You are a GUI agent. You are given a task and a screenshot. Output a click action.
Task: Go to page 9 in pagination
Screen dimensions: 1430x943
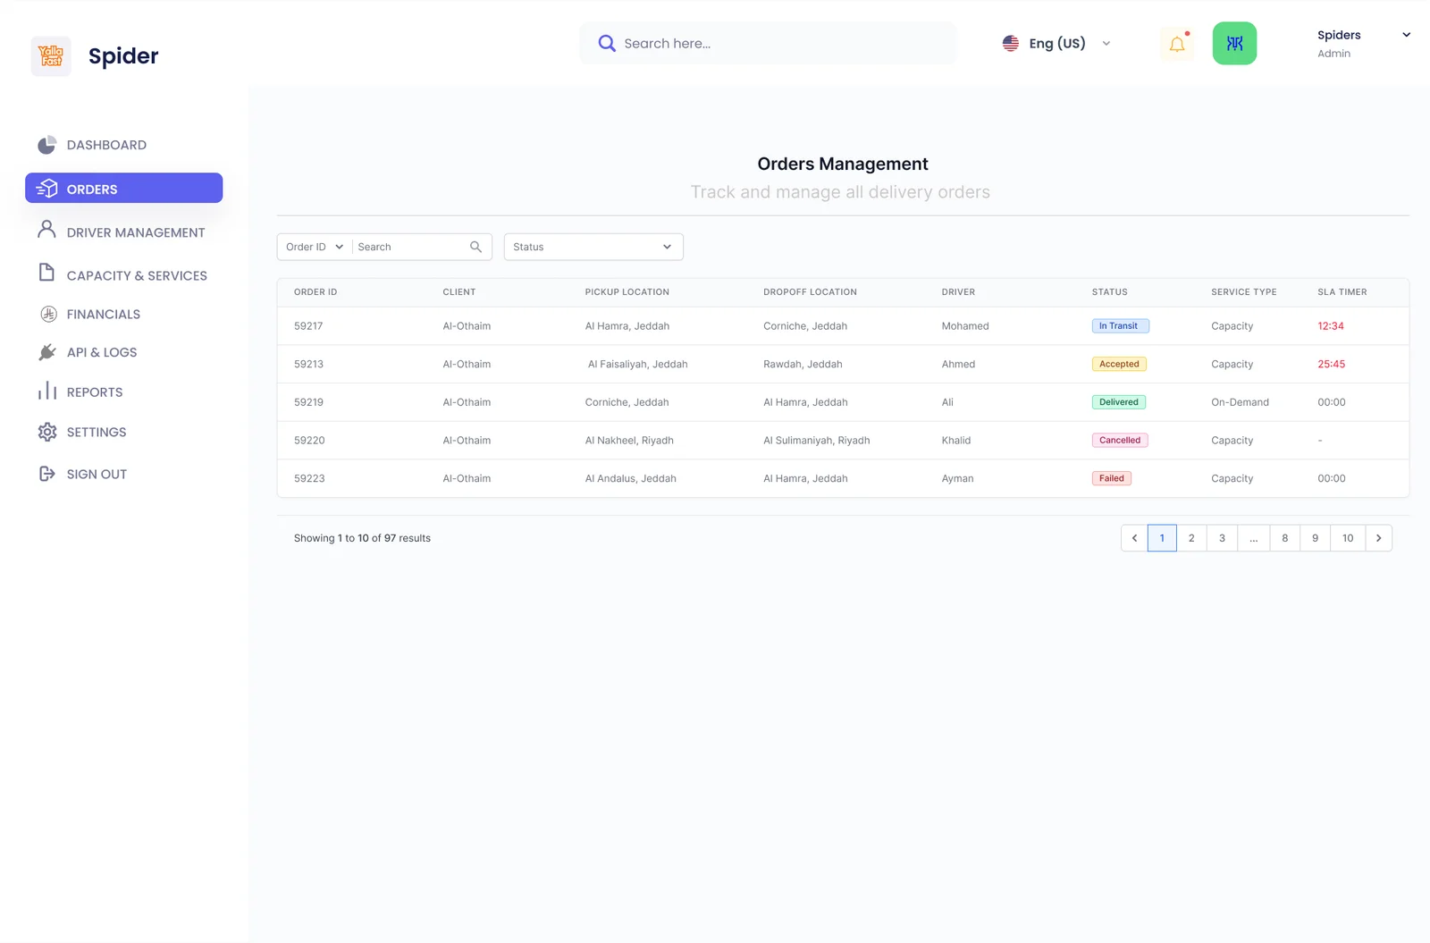1315,538
